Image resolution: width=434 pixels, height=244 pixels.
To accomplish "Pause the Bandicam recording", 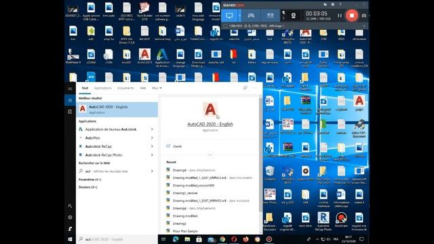I will [340, 16].
